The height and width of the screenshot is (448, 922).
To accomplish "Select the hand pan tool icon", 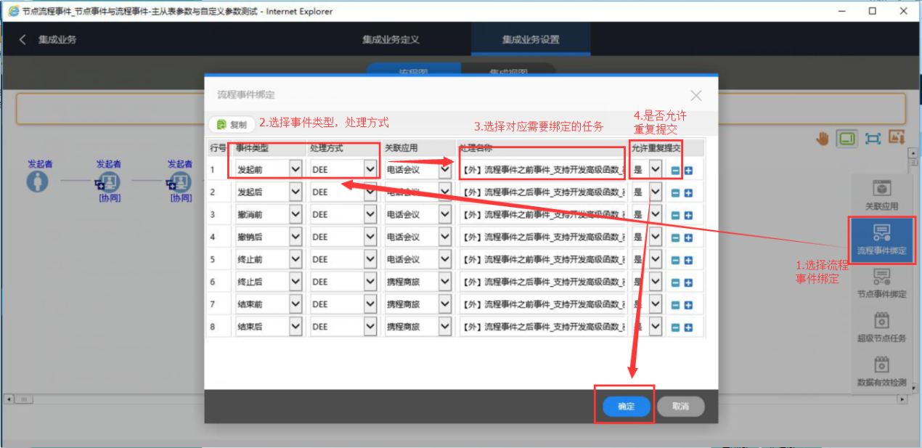I will pos(822,138).
